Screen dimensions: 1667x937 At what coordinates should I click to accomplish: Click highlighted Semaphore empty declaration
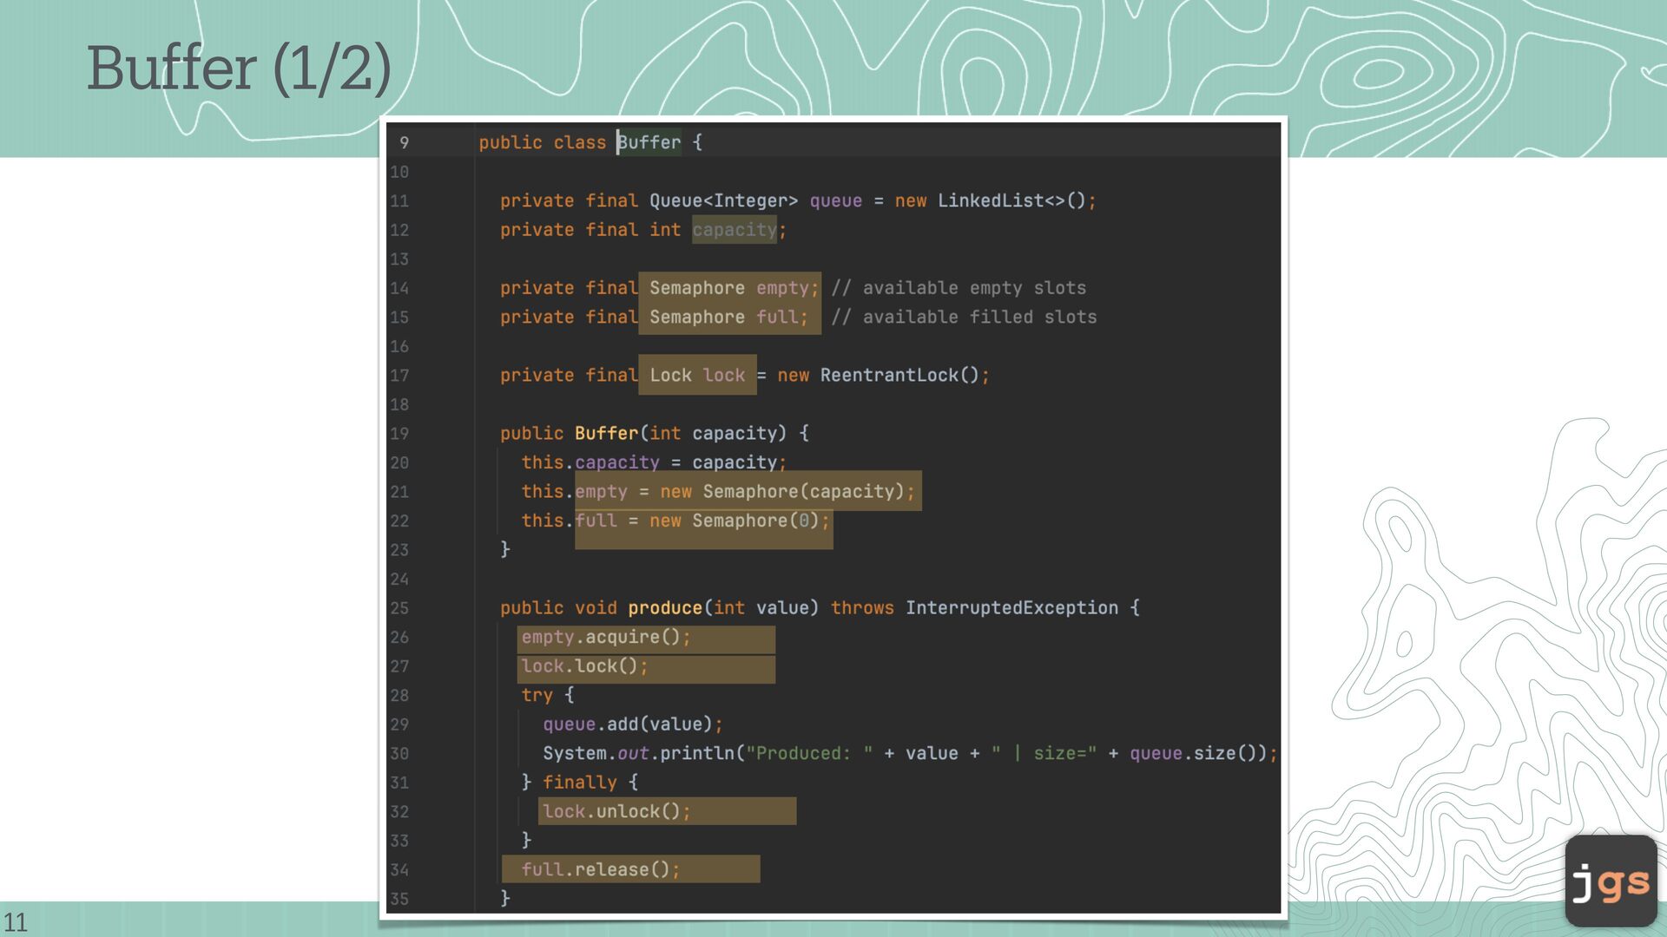(x=729, y=288)
